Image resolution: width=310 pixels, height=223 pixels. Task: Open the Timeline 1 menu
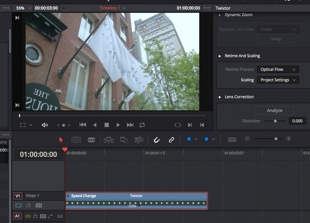coord(112,8)
